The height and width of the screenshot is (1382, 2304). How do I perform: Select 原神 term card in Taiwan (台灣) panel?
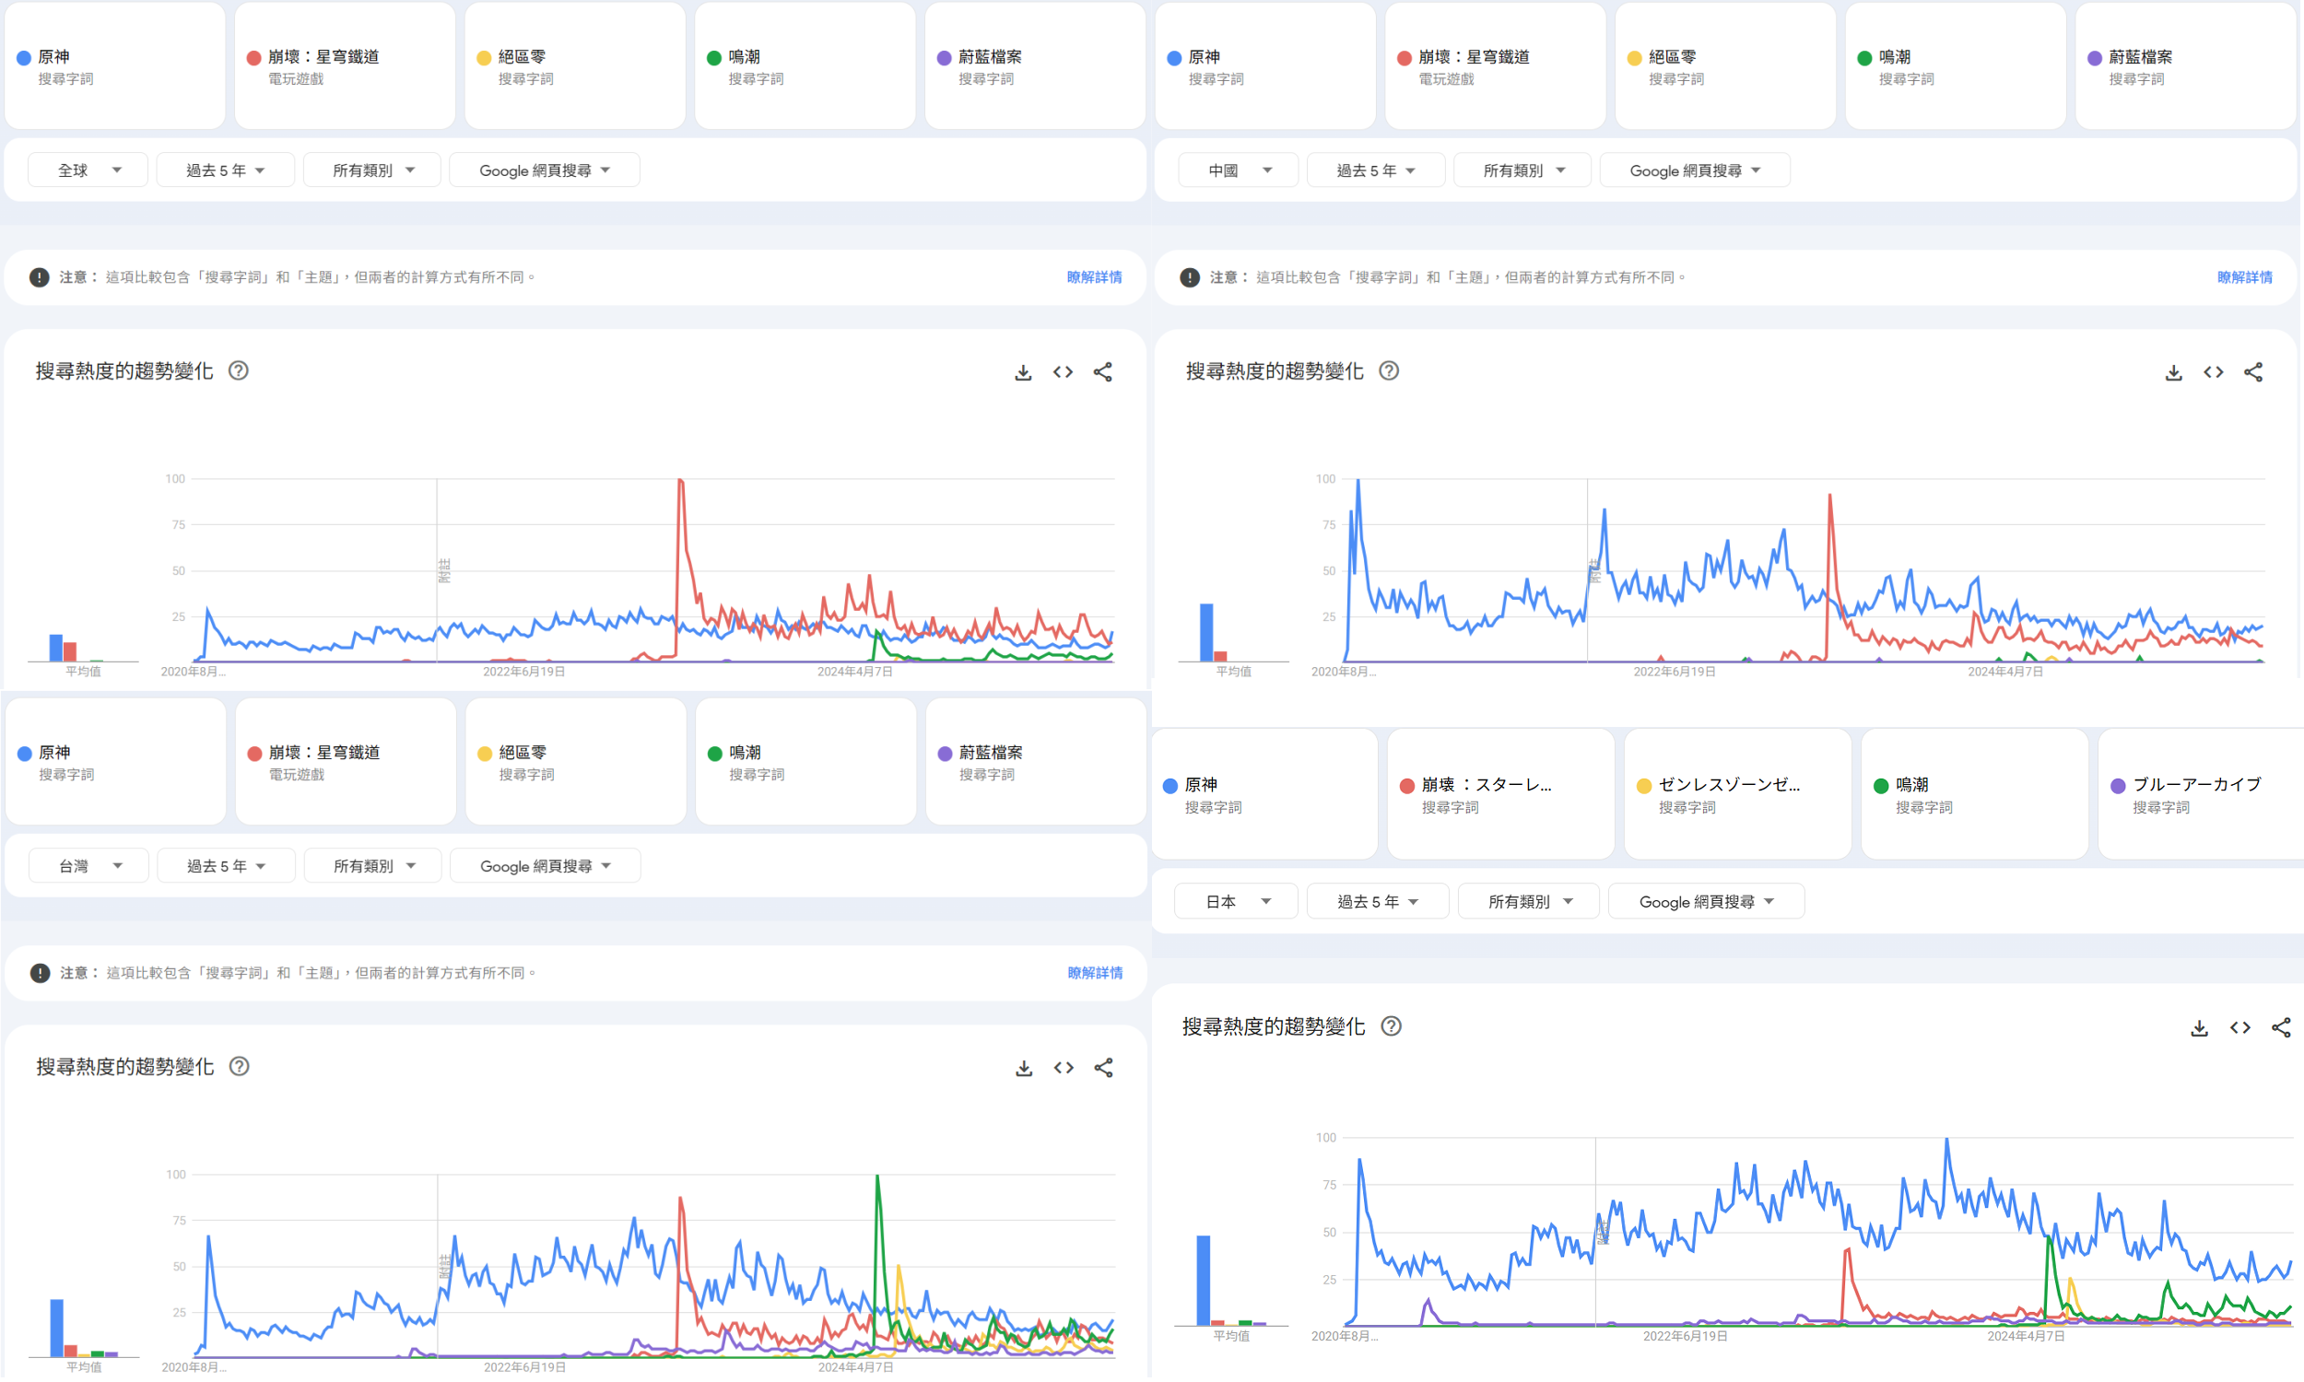pyautogui.click(x=115, y=762)
